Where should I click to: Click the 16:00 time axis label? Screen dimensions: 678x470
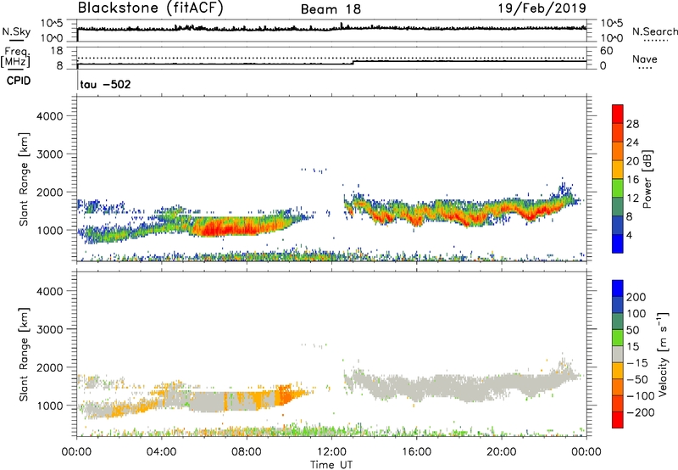click(416, 452)
